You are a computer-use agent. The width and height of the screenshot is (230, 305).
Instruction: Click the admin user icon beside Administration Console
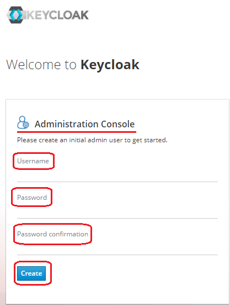coord(23,122)
